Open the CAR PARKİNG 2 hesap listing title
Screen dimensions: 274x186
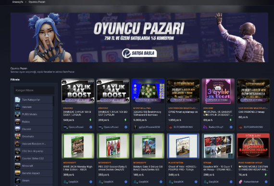coord(251,112)
